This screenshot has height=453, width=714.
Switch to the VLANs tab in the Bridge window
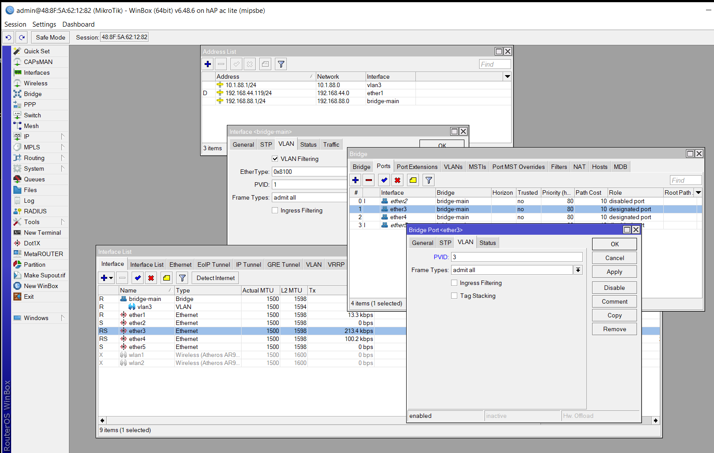tap(453, 167)
